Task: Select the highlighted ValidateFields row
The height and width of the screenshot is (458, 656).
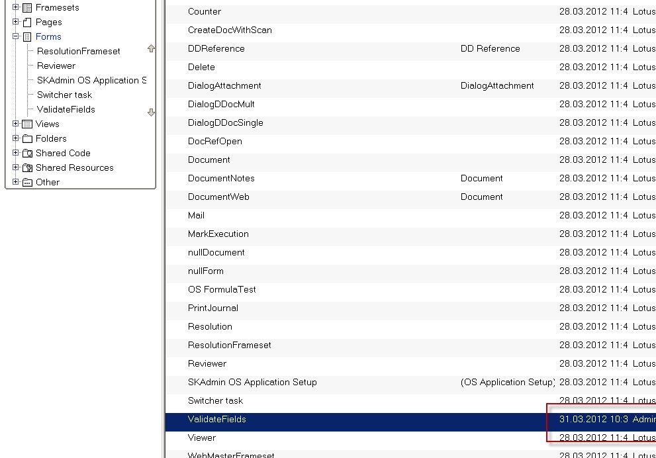Action: click(216, 419)
